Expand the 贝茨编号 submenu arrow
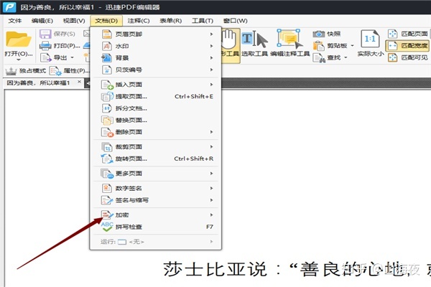 (211, 70)
